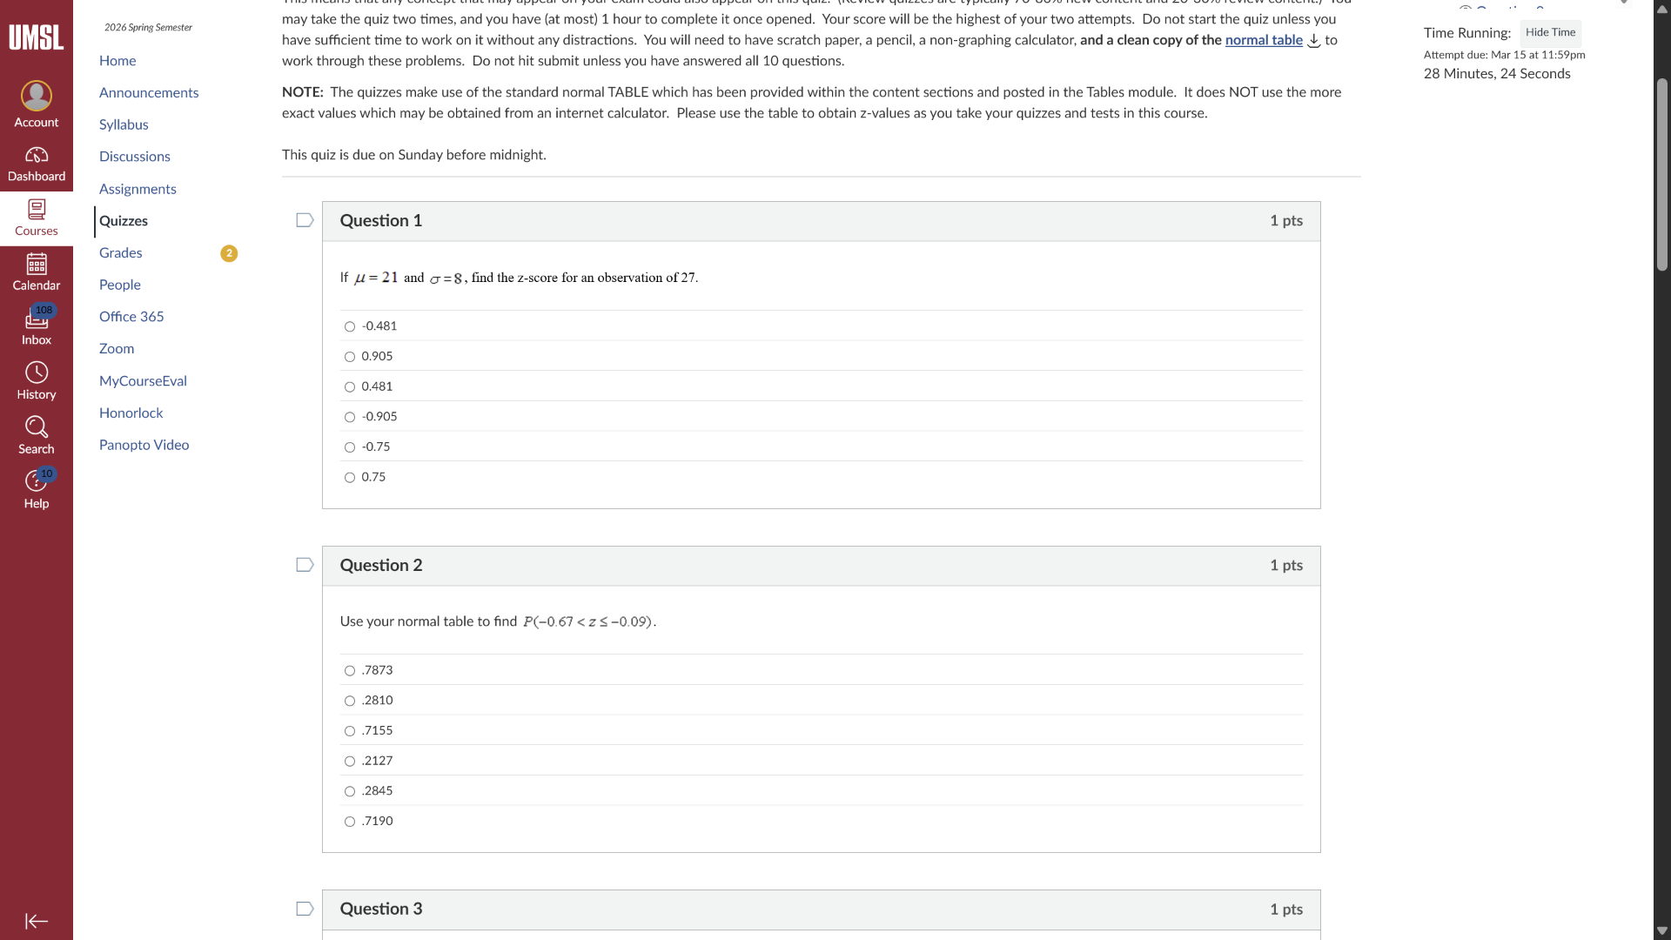The width and height of the screenshot is (1671, 940).
Task: Flag Question 2 with bookmark icon
Action: [305, 565]
